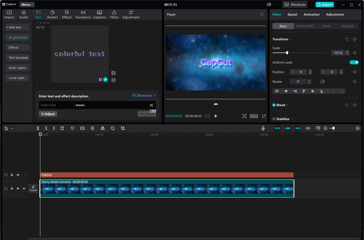
Task: Record a voiceover with the microphone icon
Action: 263,128
